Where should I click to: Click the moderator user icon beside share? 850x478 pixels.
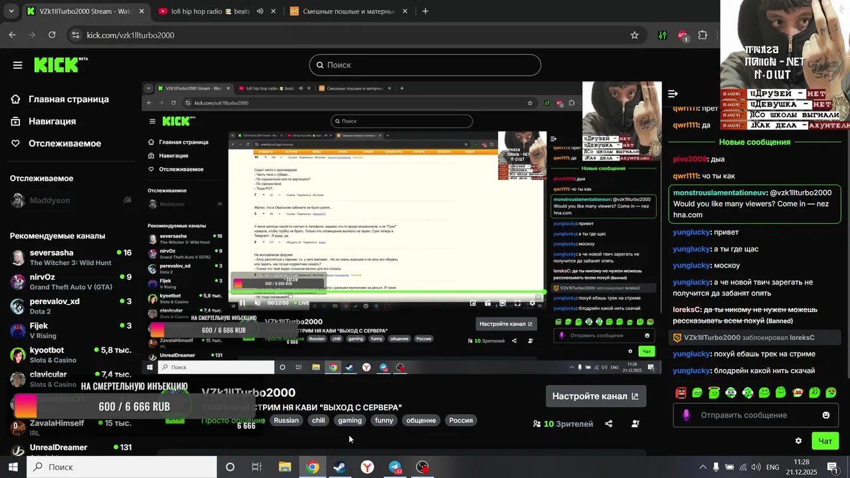tap(636, 424)
